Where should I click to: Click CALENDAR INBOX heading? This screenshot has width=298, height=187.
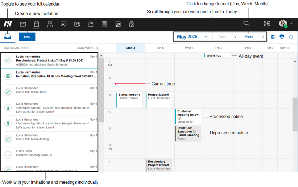pyautogui.click(x=16, y=48)
